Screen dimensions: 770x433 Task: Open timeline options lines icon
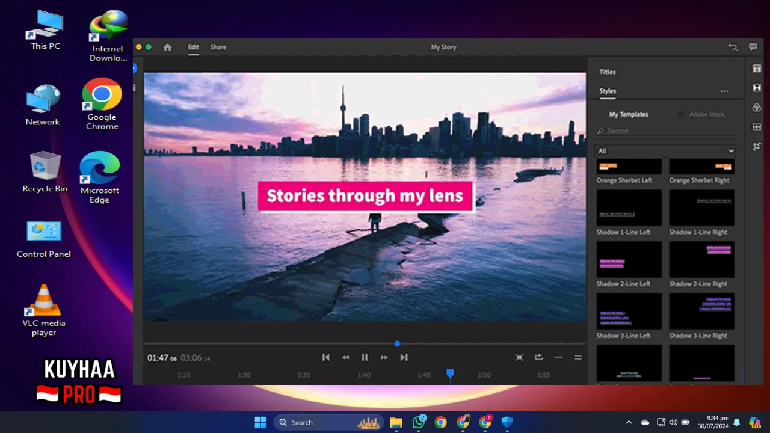tap(577, 357)
